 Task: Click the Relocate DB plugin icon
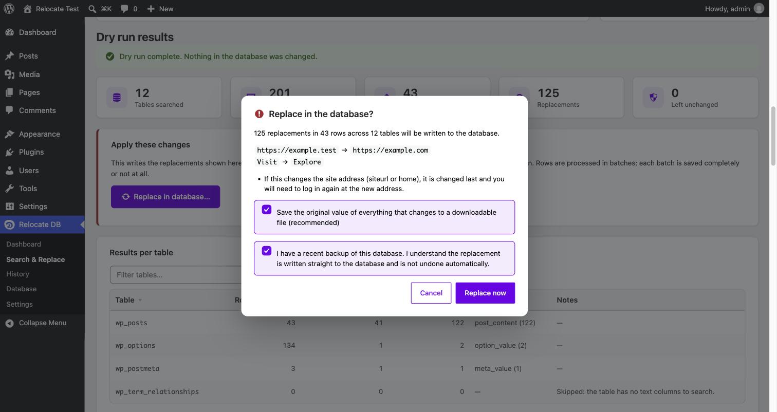[9, 224]
